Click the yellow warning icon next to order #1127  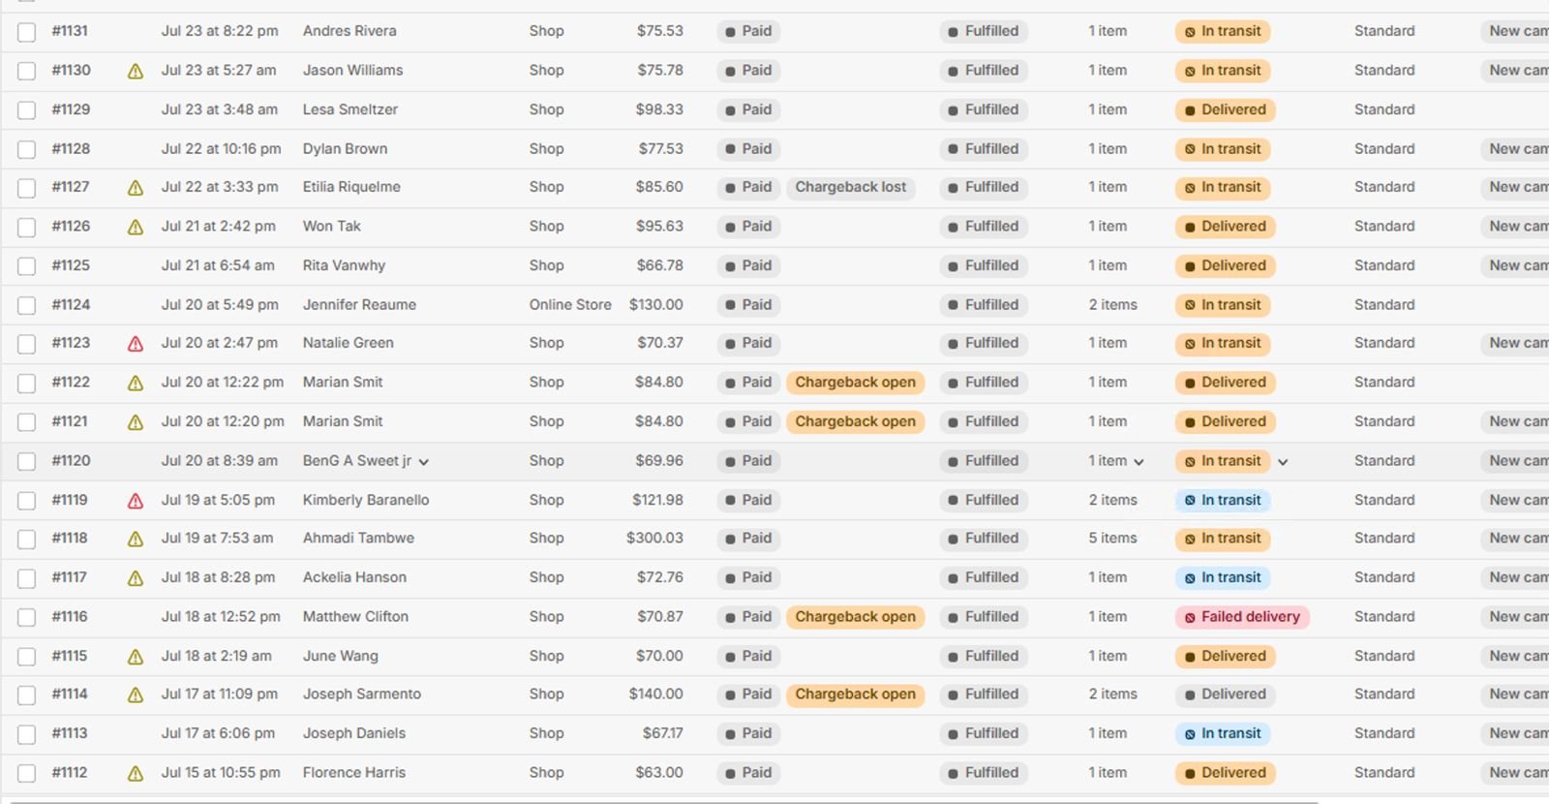pyautogui.click(x=136, y=188)
